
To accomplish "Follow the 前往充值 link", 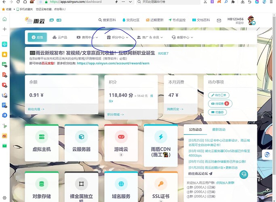I will [36, 109].
